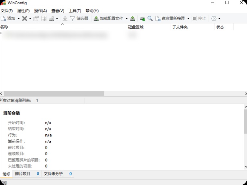The width and height of the screenshot is (247, 185).
Task: Click the 当前会话 heading text
Action: [x=12, y=113]
